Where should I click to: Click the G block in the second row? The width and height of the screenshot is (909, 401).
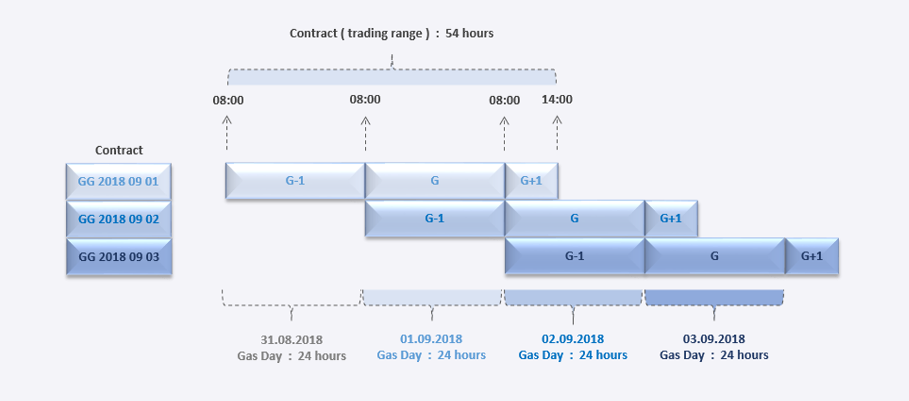pos(574,219)
